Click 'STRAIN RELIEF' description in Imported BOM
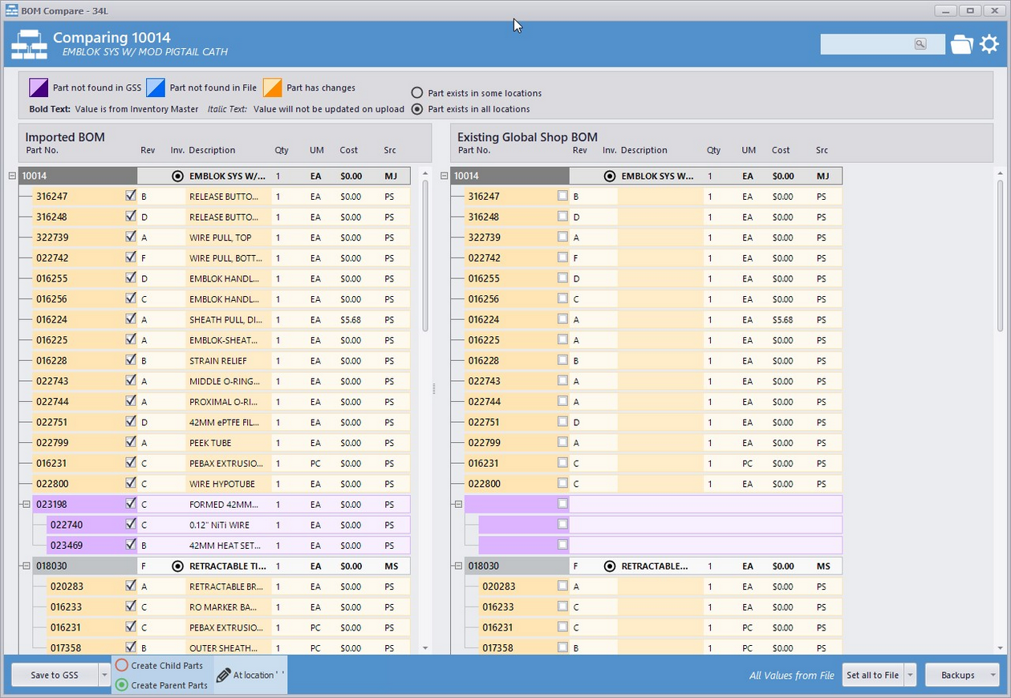 (x=218, y=361)
